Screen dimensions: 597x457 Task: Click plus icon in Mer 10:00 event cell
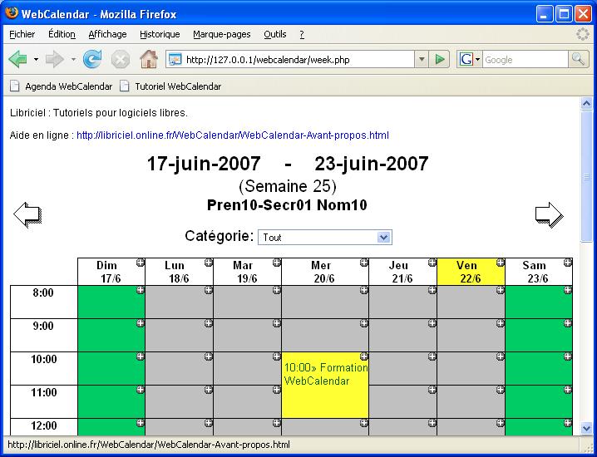tap(364, 356)
